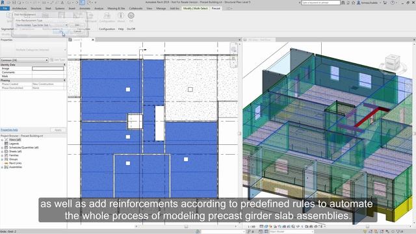416x234 pixels.
Task: Open the user account icon
Action: (x=359, y=3)
